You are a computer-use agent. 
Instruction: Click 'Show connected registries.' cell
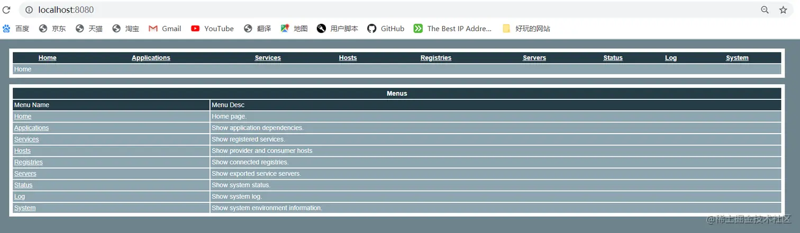click(x=495, y=162)
